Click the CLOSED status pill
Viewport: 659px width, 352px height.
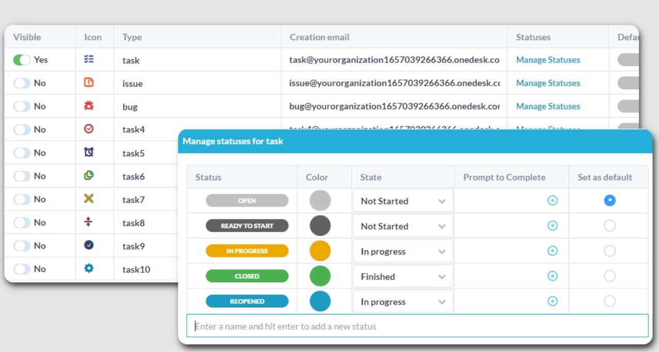247,276
